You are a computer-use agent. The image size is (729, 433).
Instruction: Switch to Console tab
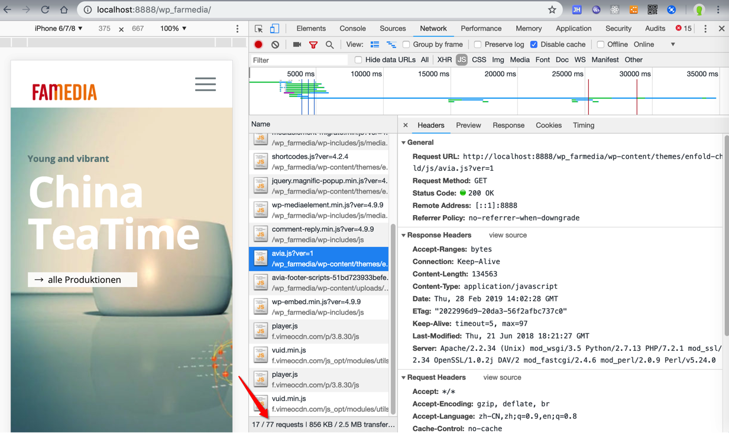[352, 28]
